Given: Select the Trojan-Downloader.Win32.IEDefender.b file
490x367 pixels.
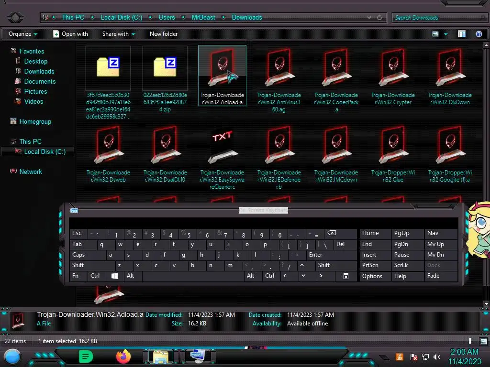Looking at the screenshot, I should (x=279, y=157).
